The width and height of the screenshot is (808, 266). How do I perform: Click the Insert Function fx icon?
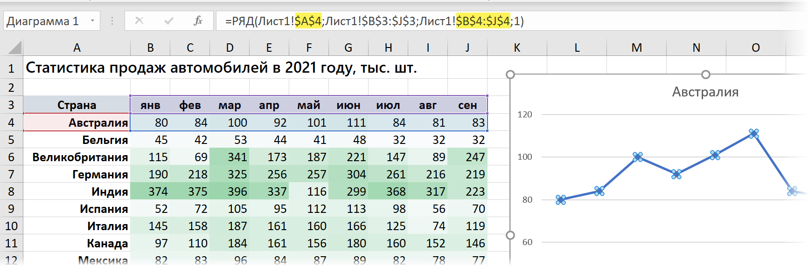pos(198,21)
